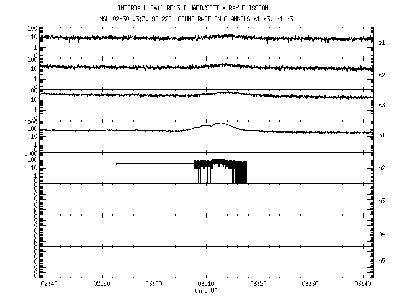Click the "time UT" axis label

point(206,291)
